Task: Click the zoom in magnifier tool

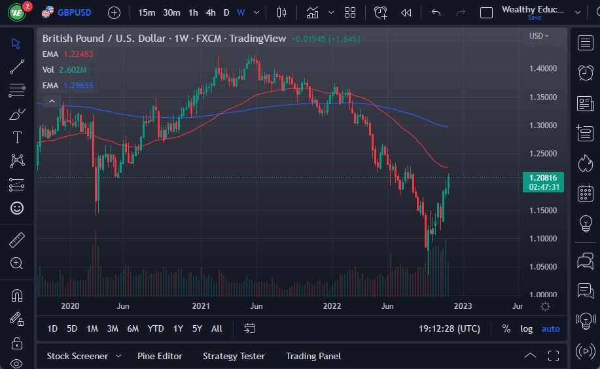Action: tap(17, 263)
